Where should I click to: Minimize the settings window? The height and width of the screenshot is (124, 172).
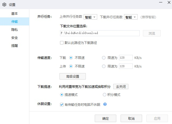161,2
